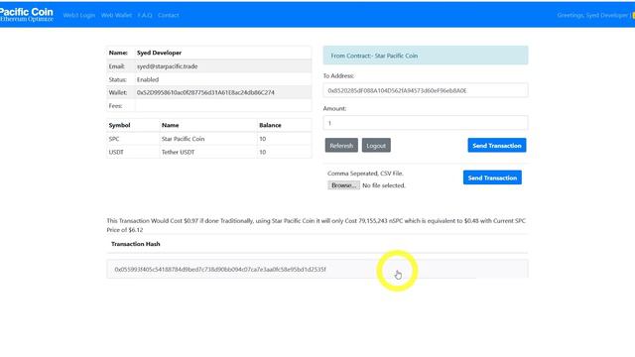Click the SPC symbol cell
This screenshot has width=635, height=357.
pos(133,139)
